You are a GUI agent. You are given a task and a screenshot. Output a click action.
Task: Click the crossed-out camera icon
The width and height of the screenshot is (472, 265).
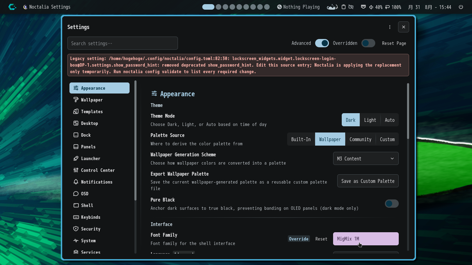pyautogui.click(x=351, y=7)
